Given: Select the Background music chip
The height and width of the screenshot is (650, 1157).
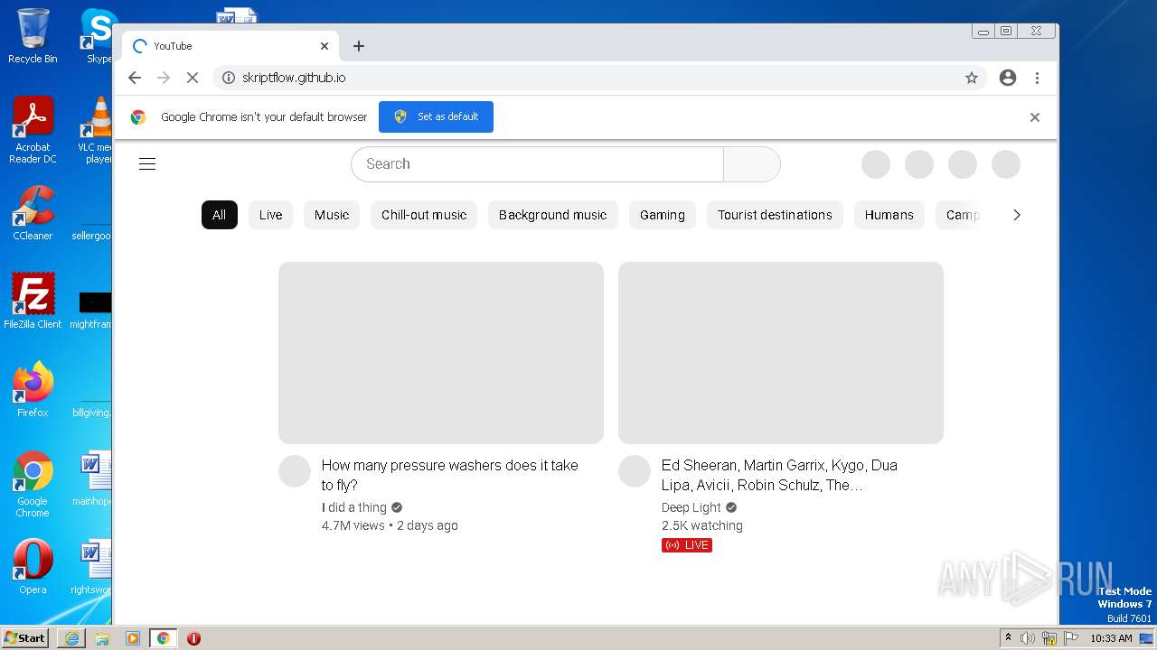Looking at the screenshot, I should click(552, 215).
